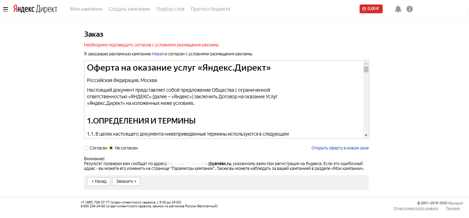469x218 pixels.
Task: Open the hamburger menu icon
Action: (x=5, y=9)
